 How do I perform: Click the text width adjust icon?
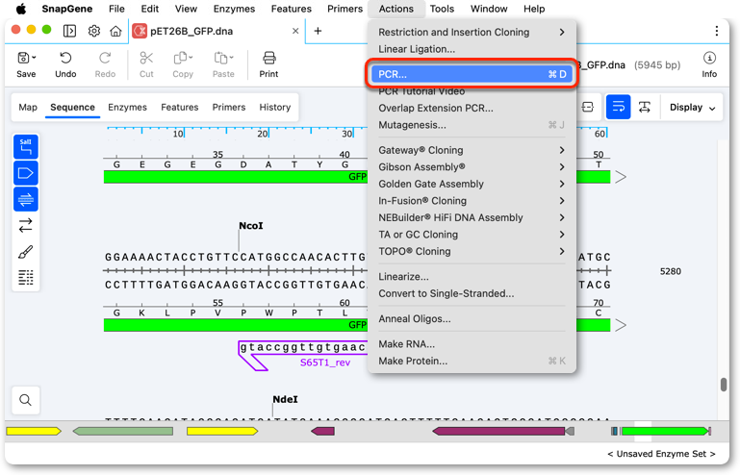pos(644,107)
